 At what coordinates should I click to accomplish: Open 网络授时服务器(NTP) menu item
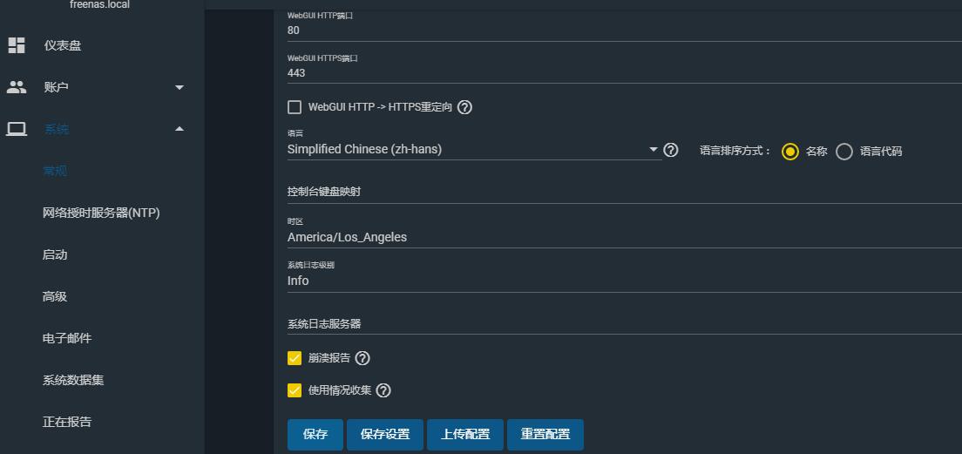click(101, 213)
